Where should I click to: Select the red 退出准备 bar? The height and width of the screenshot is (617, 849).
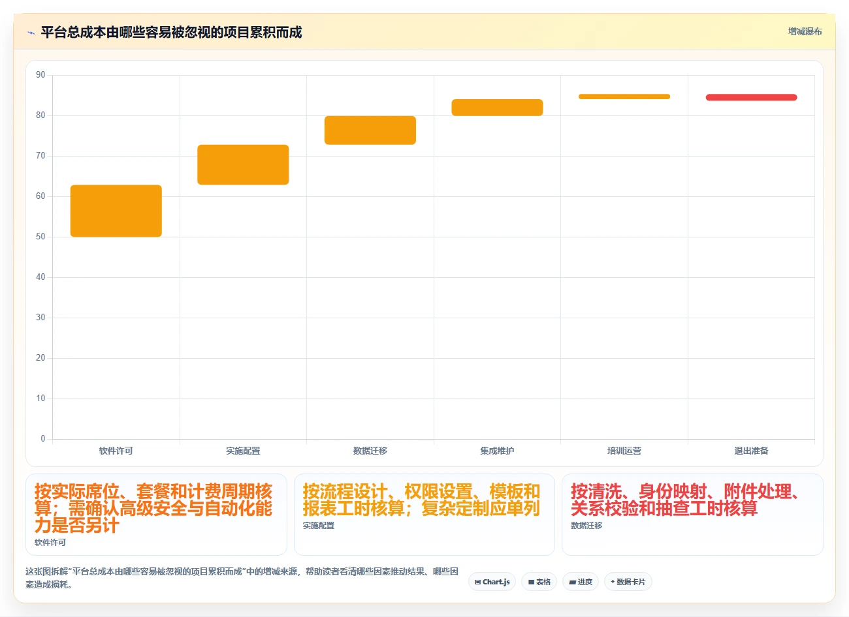pos(751,97)
